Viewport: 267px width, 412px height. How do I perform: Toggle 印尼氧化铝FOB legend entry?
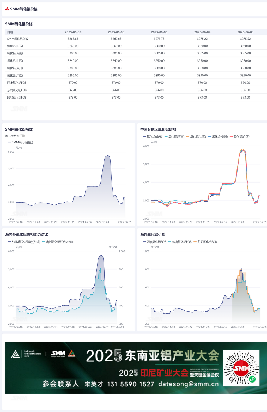click(x=205, y=242)
